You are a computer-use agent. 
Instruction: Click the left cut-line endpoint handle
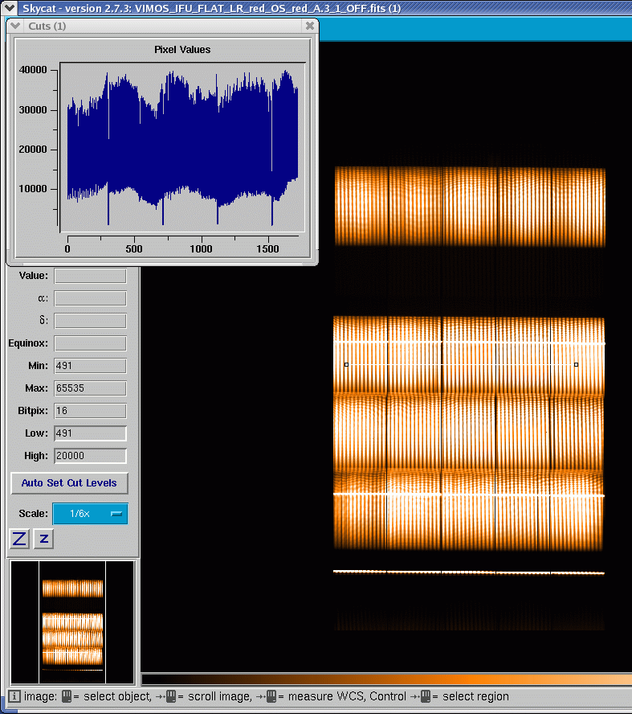pos(346,365)
